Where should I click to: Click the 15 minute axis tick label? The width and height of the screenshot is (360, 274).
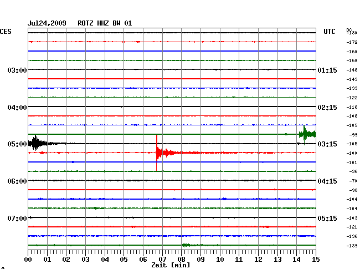point(316,260)
